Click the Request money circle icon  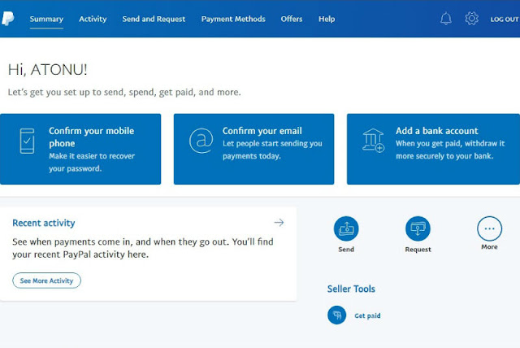coord(418,228)
